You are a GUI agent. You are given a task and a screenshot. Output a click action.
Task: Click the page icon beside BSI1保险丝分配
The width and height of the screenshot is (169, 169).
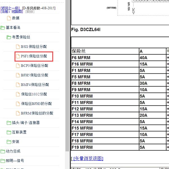click(18, 47)
